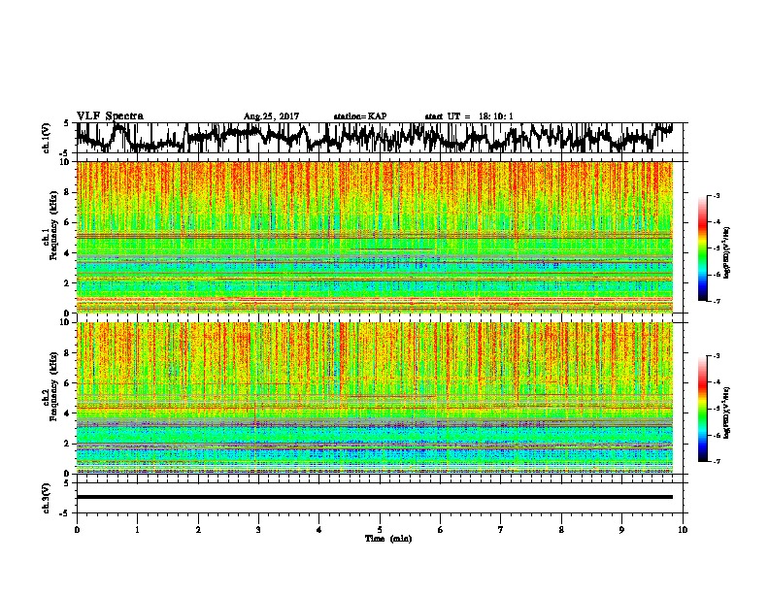The width and height of the screenshot is (769, 594).
Task: Click tick label "4" on the time axis
Action: (x=319, y=530)
